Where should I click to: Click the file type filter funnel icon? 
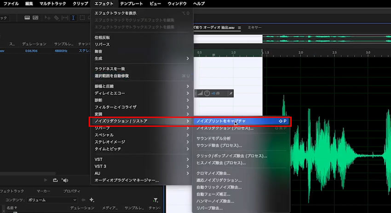(x=155, y=200)
